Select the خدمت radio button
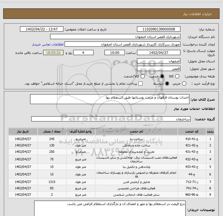Screen dimensions: 223x216 pos(162,76)
